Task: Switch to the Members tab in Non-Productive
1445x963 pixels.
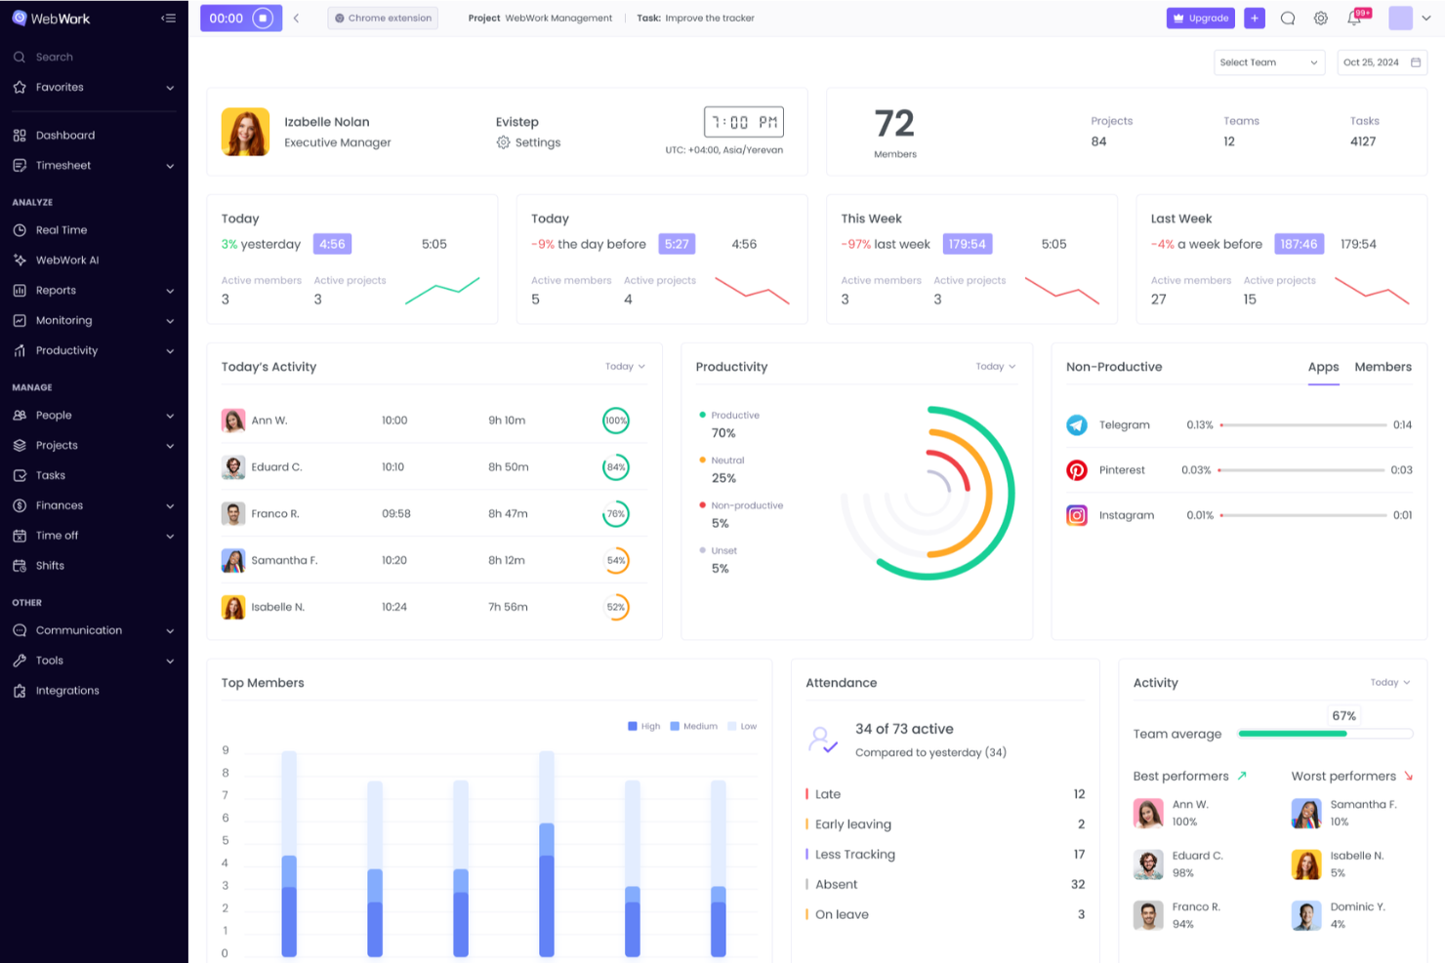Action: point(1383,367)
